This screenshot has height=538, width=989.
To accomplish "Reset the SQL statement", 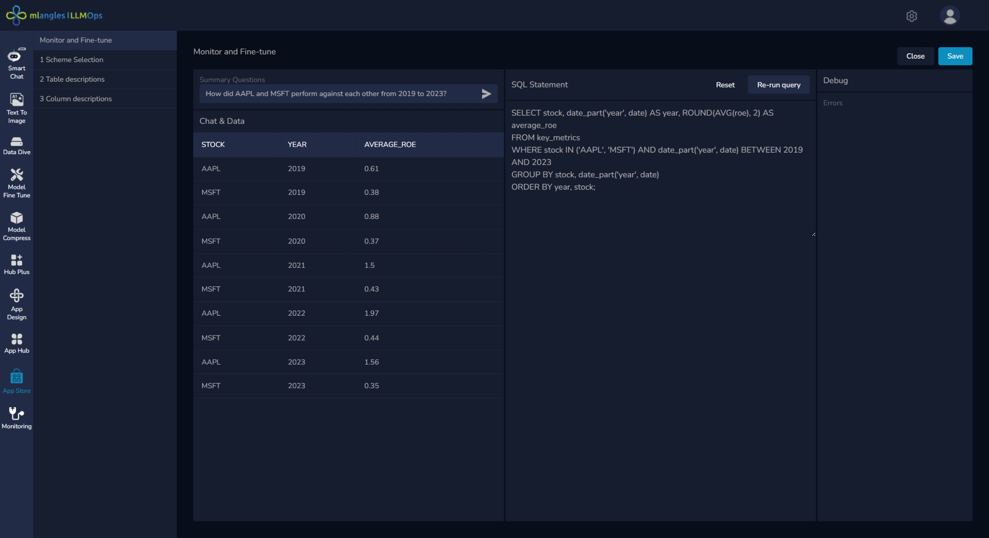I will [x=725, y=85].
